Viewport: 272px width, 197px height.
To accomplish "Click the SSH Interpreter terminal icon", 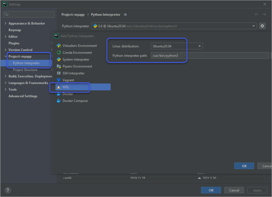I will point(59,73).
